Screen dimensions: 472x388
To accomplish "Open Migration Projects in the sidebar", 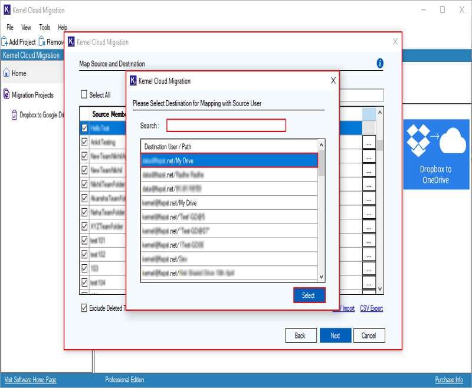I will (x=28, y=95).
